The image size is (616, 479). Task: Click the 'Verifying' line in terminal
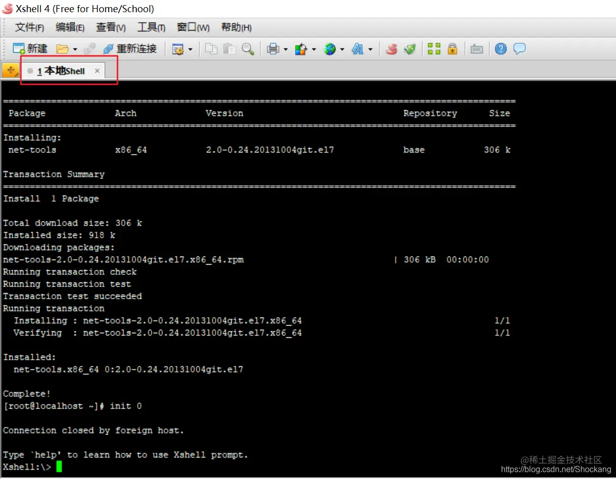tap(261, 333)
